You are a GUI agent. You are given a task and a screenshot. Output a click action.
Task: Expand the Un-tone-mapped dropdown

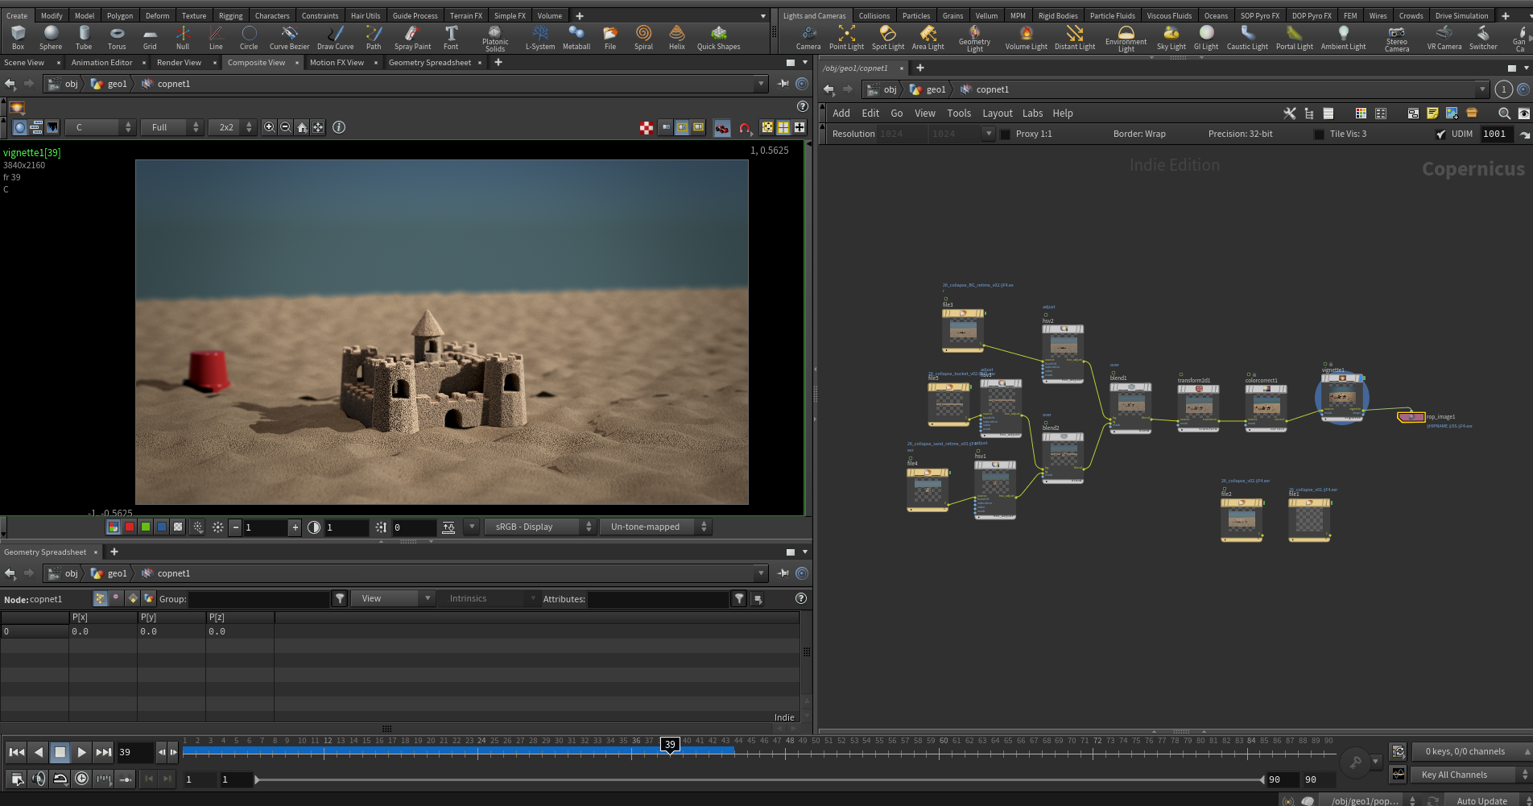point(655,527)
